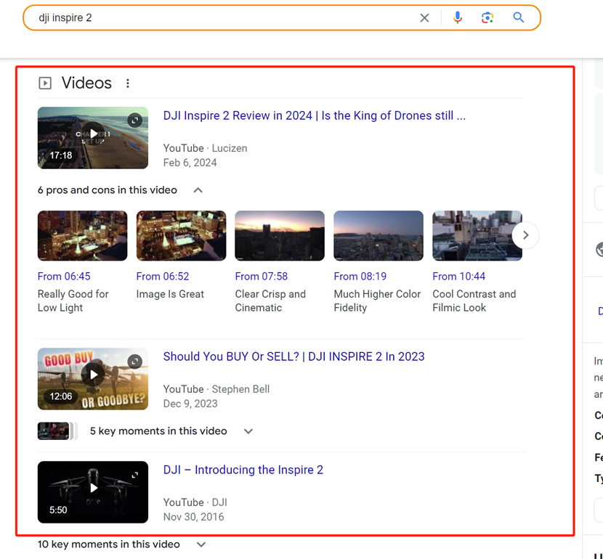Expand preview on DJI Introducing video thumbnail
Image resolution: width=603 pixels, height=559 pixels.
135,475
